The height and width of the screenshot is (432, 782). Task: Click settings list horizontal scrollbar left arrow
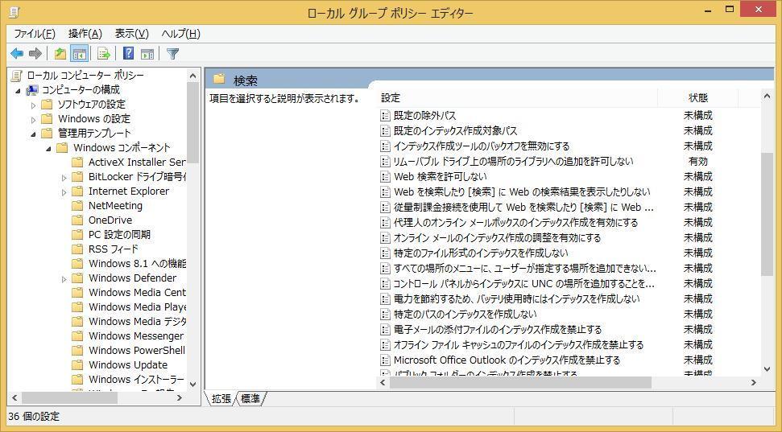click(383, 383)
